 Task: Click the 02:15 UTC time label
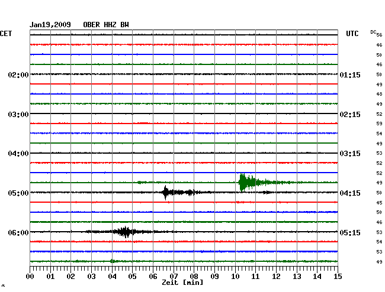350,115
